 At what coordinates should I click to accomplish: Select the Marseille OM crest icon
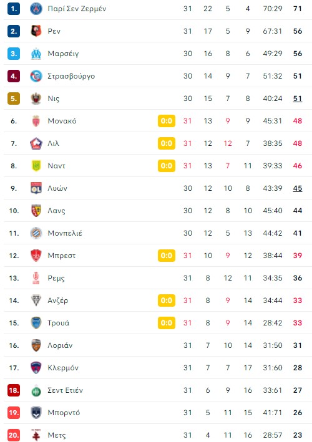[x=36, y=54]
